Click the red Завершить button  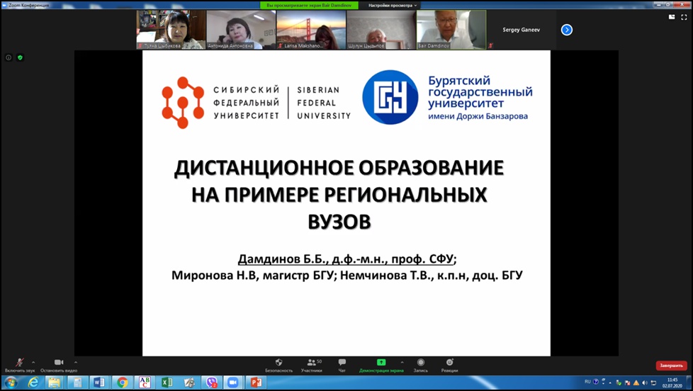click(670, 365)
